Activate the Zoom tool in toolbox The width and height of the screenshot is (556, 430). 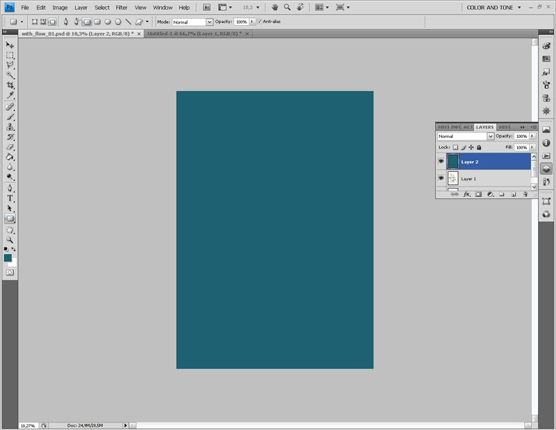[10, 239]
